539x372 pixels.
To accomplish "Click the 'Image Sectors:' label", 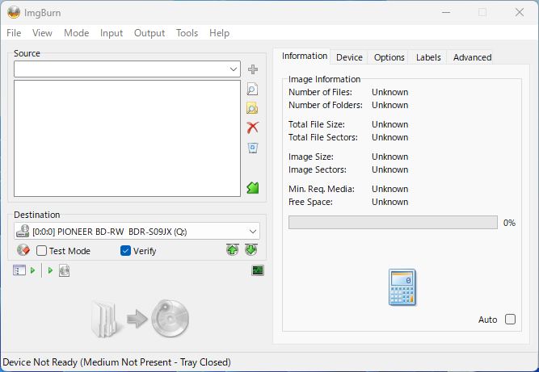I will click(x=318, y=169).
